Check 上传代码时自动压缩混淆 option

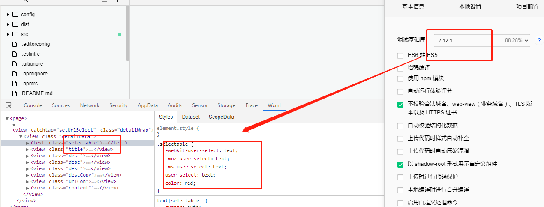pos(400,151)
